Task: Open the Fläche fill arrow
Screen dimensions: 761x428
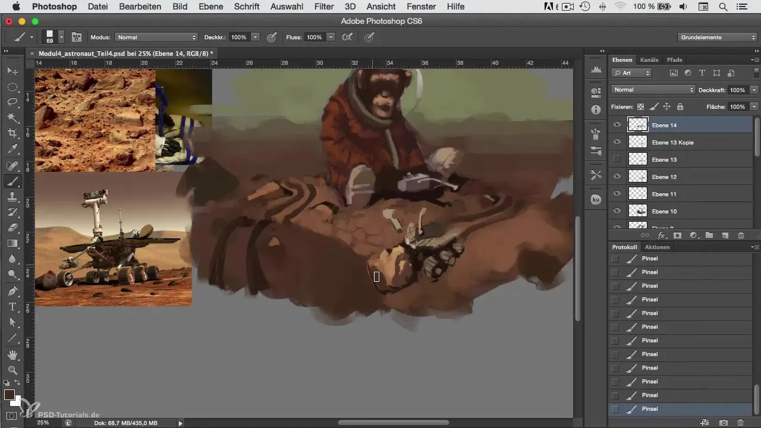Action: coord(754,106)
